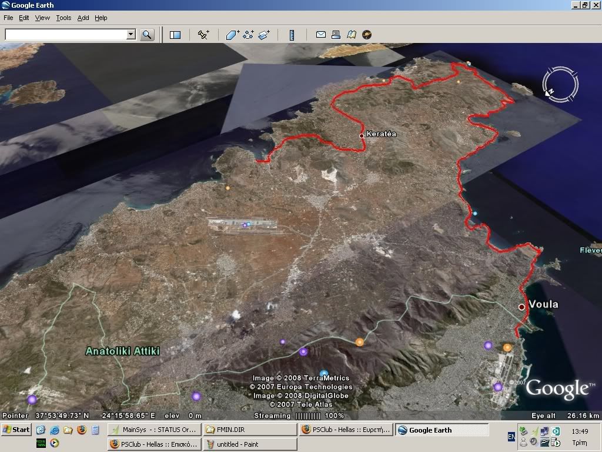This screenshot has width=602, height=452.
Task: Click the Keratéa place marker
Action: 362,136
